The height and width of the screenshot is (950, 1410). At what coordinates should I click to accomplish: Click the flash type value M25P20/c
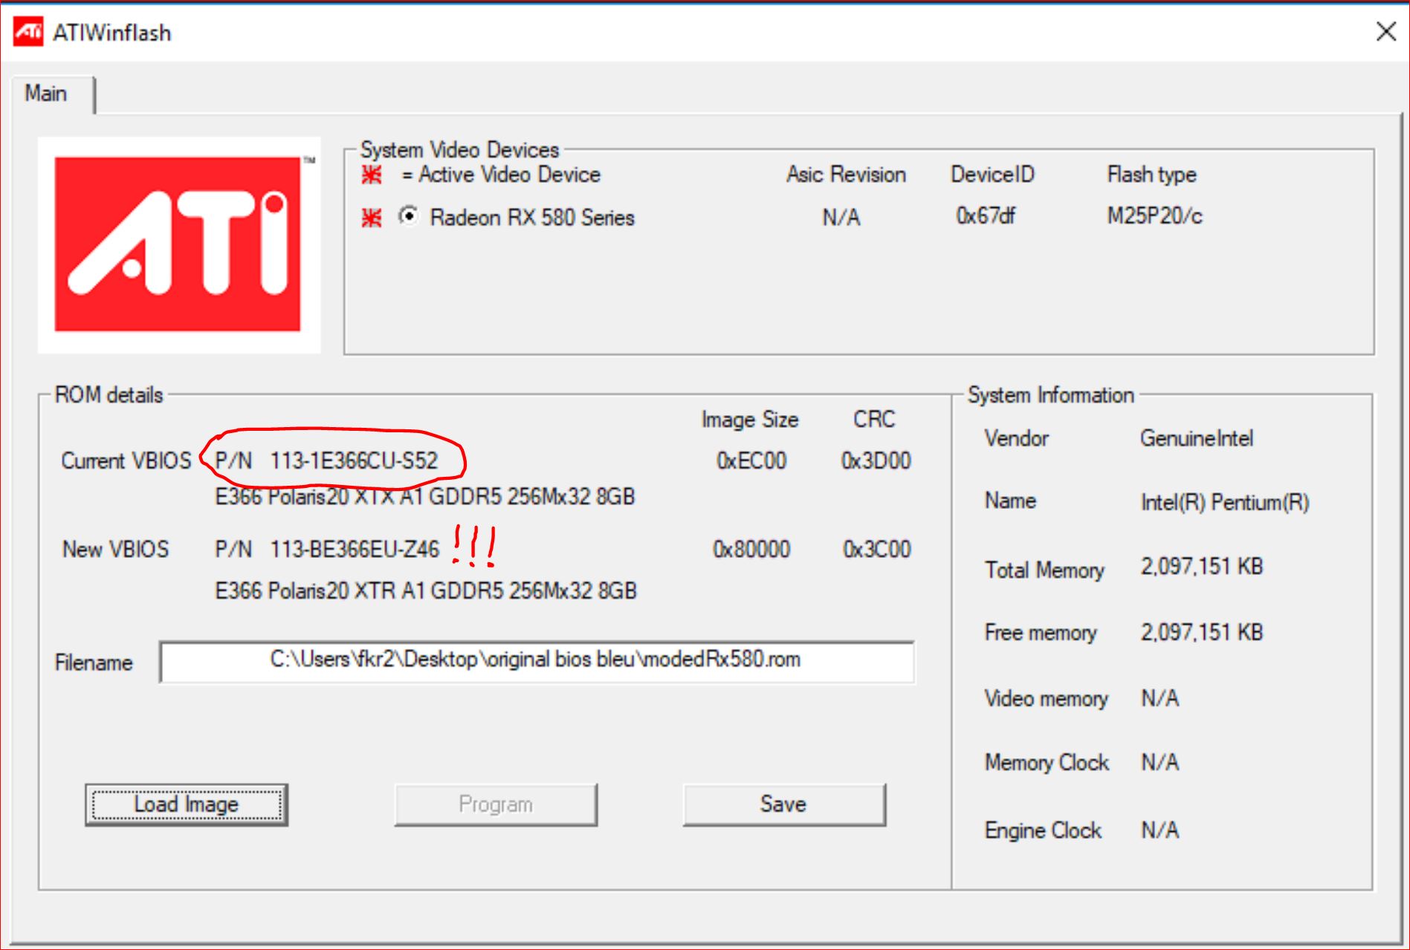tap(1154, 216)
